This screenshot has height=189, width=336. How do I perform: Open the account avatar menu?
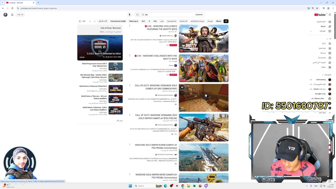click(5, 15)
